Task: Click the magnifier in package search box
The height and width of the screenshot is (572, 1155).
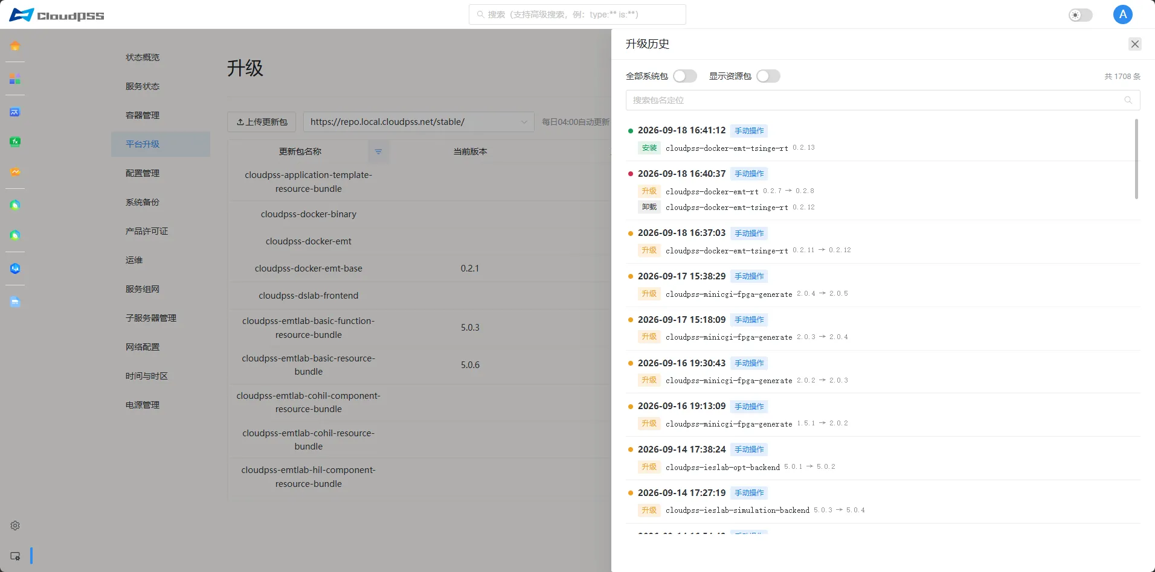Action: (x=1128, y=100)
